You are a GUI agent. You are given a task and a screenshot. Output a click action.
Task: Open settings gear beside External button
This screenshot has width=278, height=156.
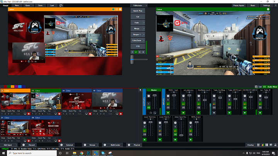pos(61,145)
